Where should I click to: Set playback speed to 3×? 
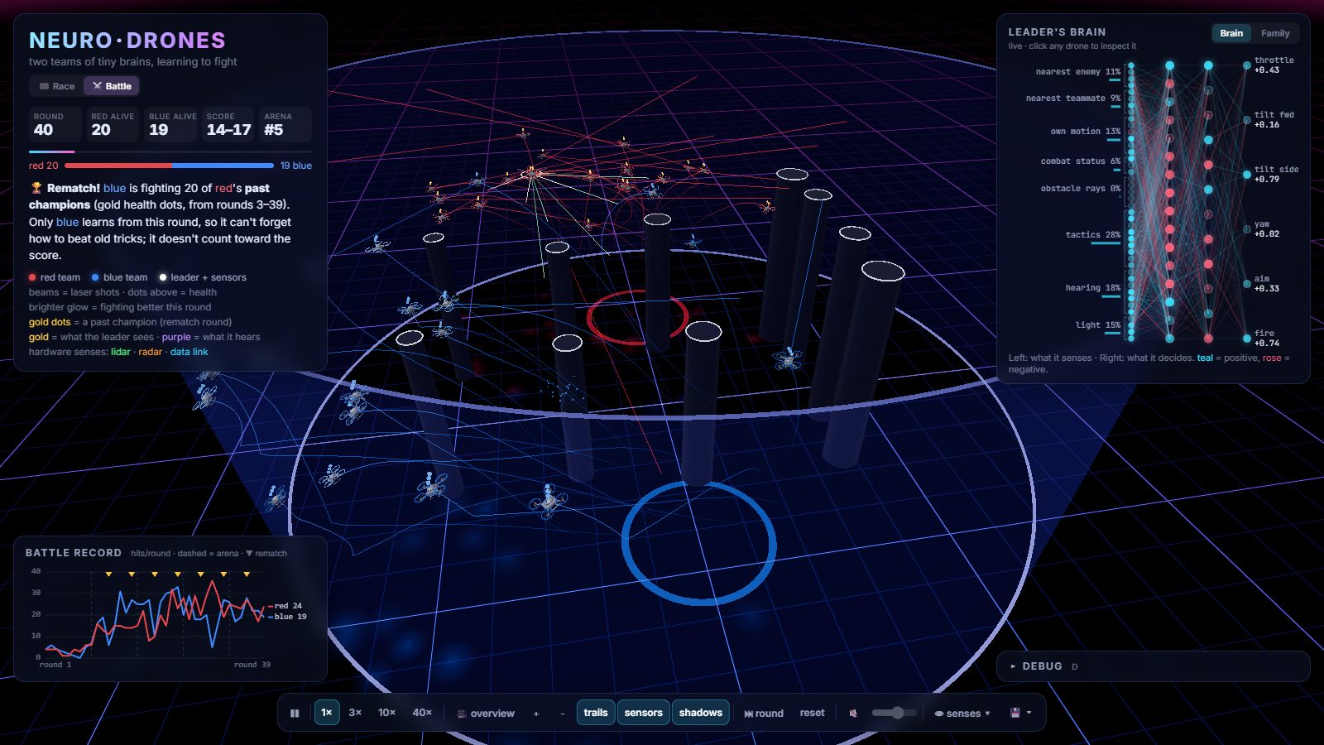355,713
